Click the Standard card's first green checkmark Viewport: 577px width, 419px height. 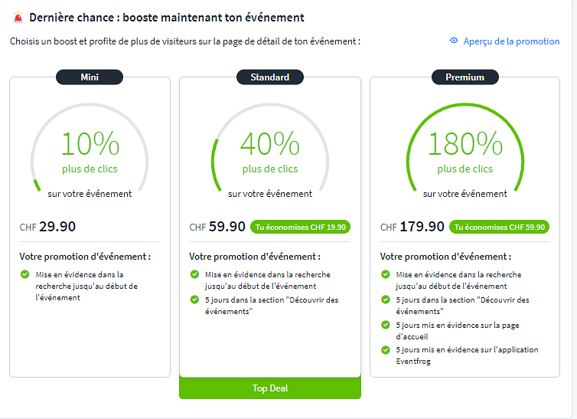[194, 274]
